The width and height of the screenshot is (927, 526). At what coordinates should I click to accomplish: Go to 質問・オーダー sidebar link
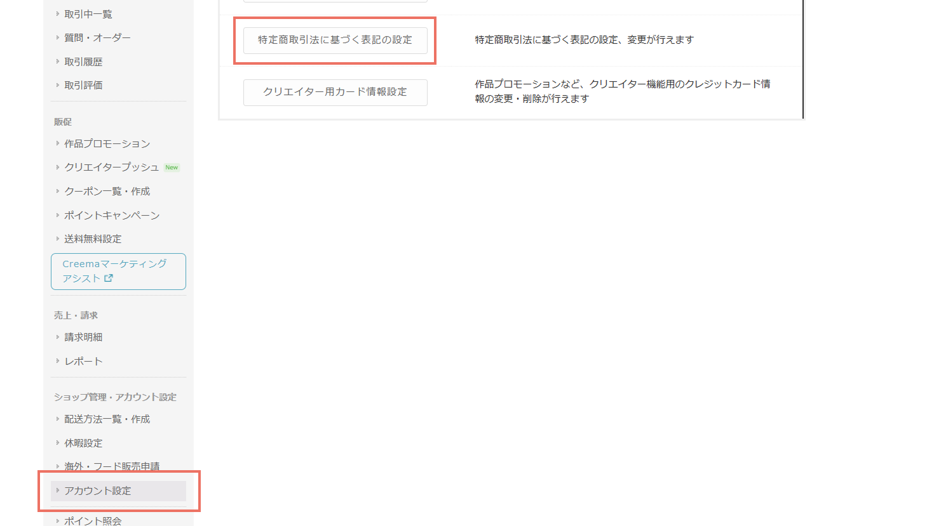pyautogui.click(x=97, y=38)
